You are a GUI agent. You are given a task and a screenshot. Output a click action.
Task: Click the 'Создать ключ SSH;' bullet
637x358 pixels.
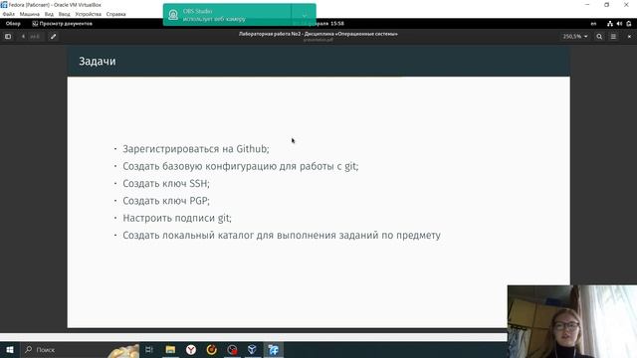166,183
